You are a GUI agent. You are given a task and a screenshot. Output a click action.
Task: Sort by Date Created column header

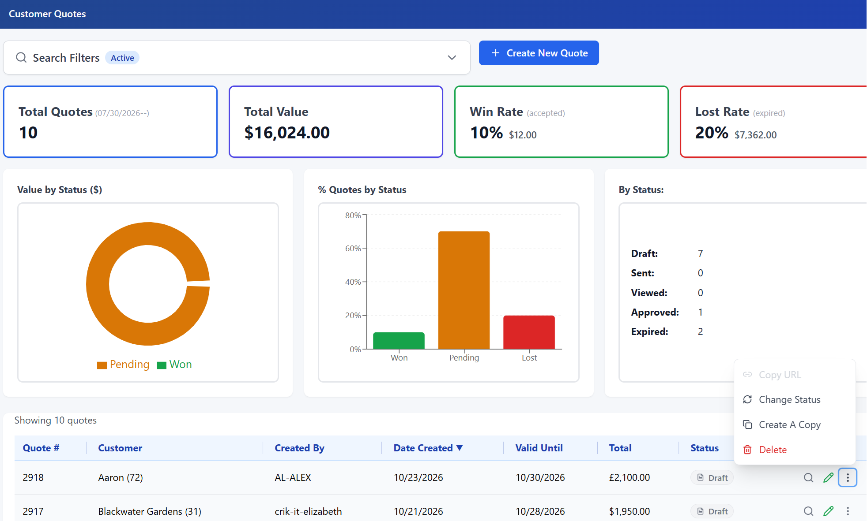tap(428, 448)
